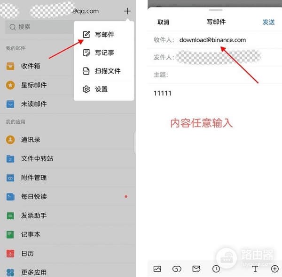
Task: Open the 收件箱 inbox folder
Action: [x=31, y=66]
